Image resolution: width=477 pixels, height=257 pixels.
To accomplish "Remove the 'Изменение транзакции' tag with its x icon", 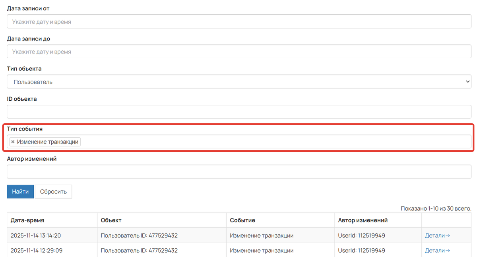I will pyautogui.click(x=13, y=142).
